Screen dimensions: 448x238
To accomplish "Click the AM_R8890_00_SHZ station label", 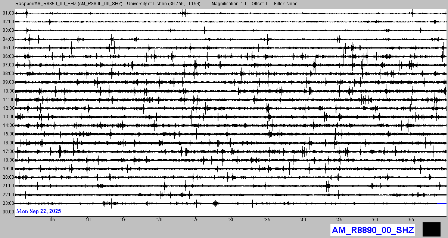I will click(x=373, y=230).
